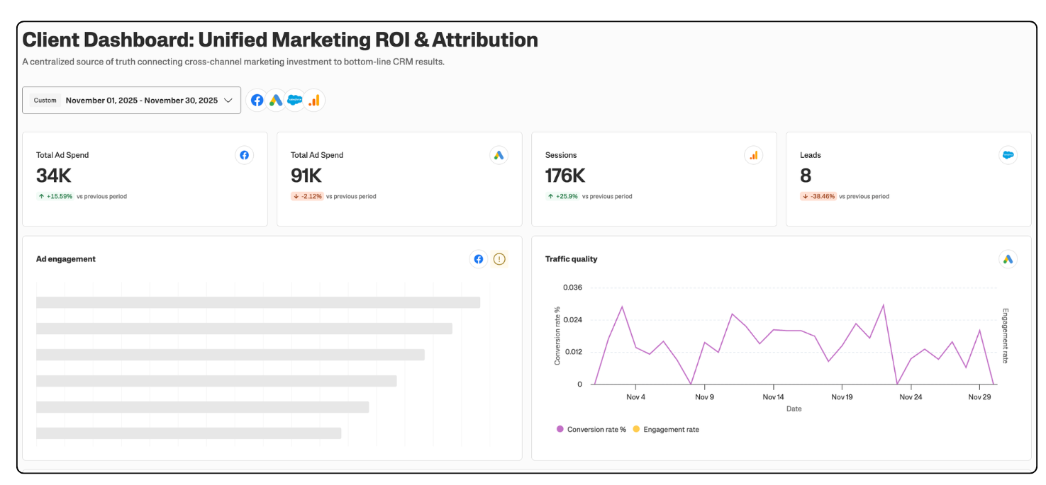Screen dimensions: 1046x485
Task: Click the Nov 14 label on chart axis
Action: [x=773, y=397]
